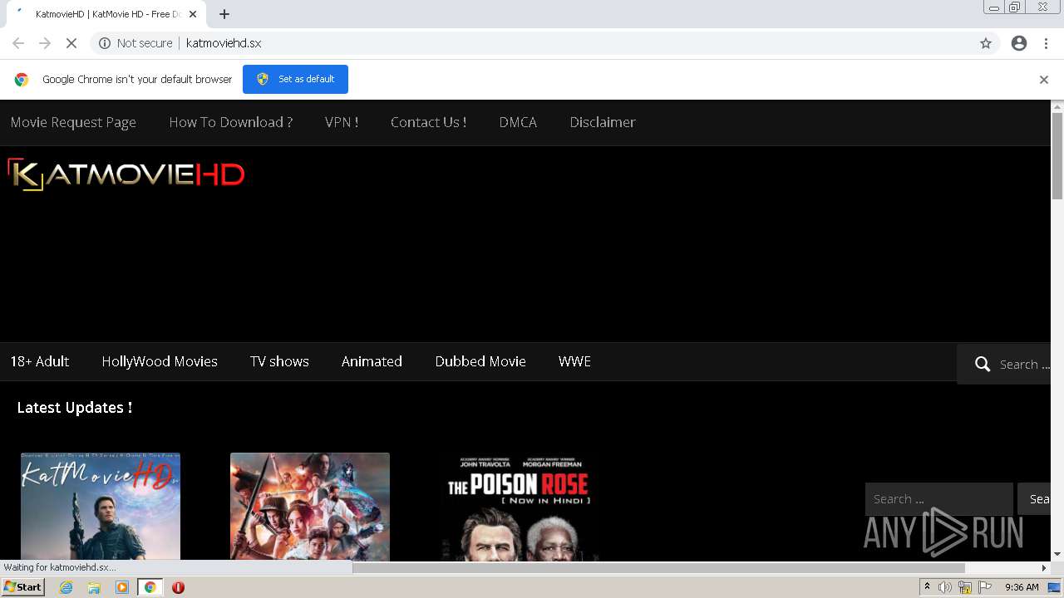
Task: Open the colorful action movie poster thumbnail
Action: pyautogui.click(x=310, y=506)
